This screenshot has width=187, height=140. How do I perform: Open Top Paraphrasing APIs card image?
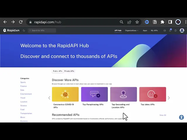click(94, 94)
